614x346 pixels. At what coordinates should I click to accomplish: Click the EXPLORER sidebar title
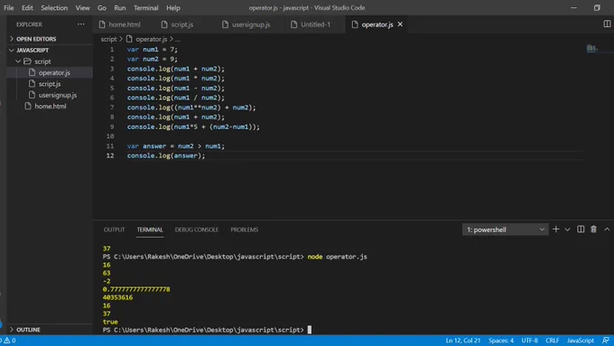(x=29, y=24)
